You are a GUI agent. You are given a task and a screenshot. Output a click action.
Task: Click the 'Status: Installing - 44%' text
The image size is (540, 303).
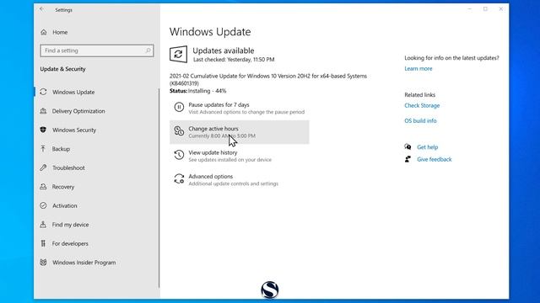[197, 91]
